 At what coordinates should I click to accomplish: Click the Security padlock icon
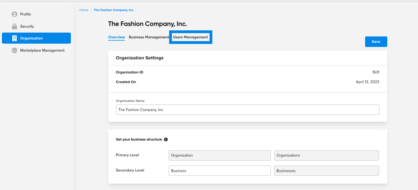(x=14, y=26)
